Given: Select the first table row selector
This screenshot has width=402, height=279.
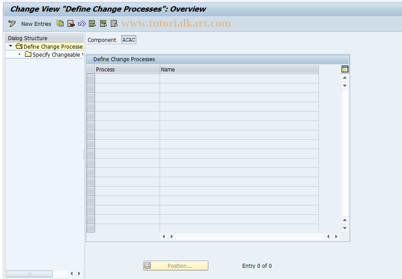Looking at the screenshot, I should (91, 79).
